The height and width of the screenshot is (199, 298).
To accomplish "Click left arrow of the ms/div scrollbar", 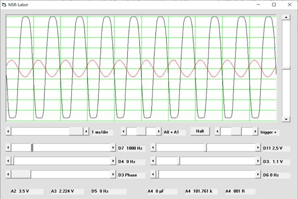I will pos(8,132).
